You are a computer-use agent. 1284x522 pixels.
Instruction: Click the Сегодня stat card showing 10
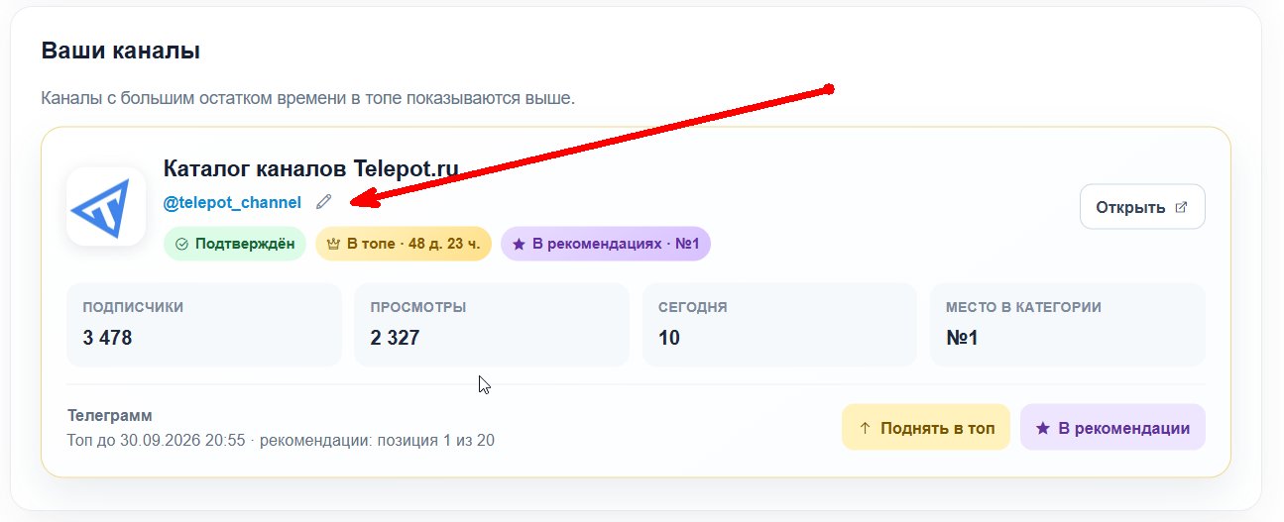pyautogui.click(x=779, y=325)
